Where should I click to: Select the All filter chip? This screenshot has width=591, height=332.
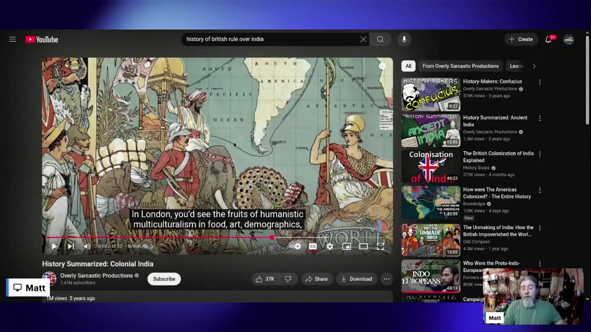408,66
